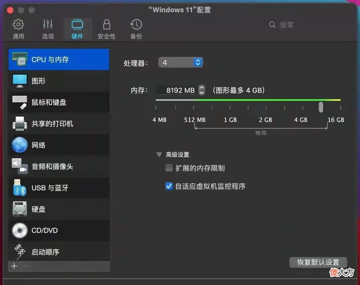The image size is (360, 285).
Task: Click the 硬盘 hard disk icon
Action: [20, 209]
